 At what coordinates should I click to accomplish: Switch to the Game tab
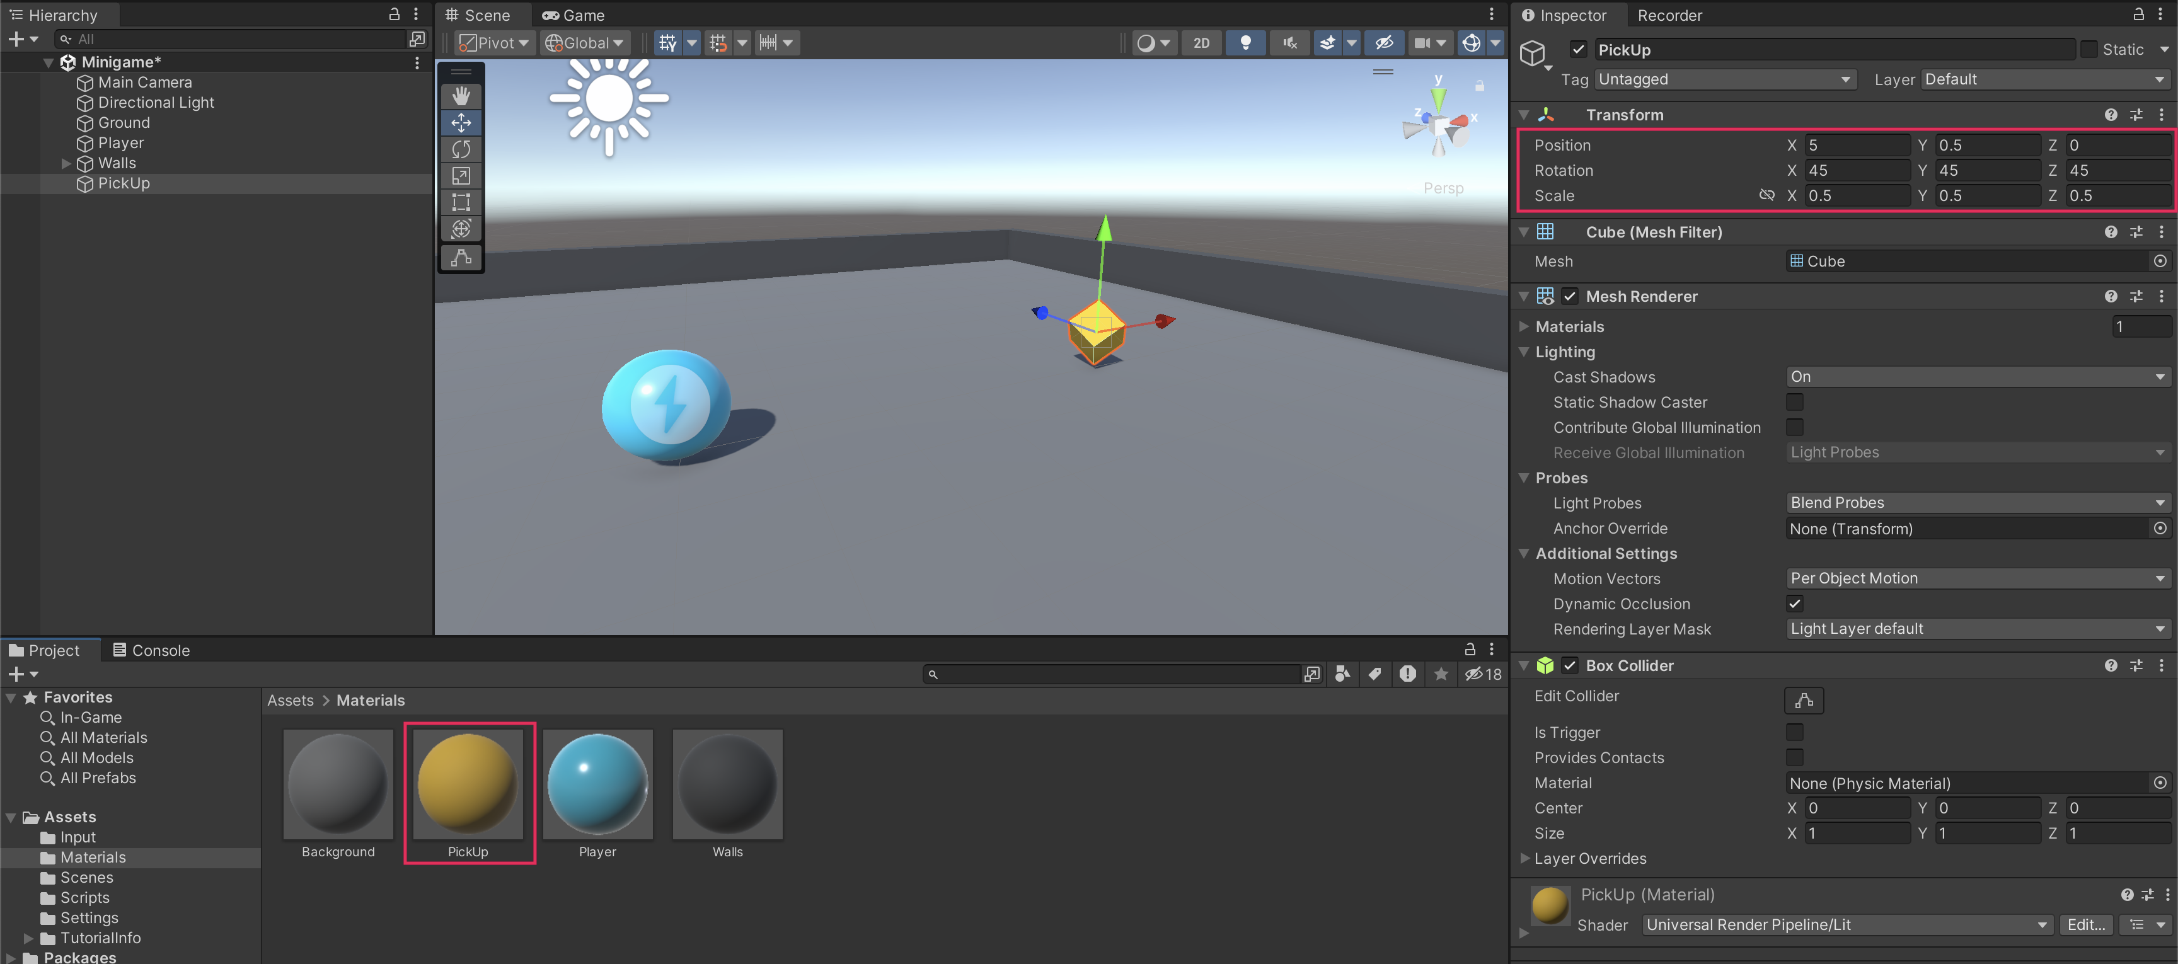574,15
